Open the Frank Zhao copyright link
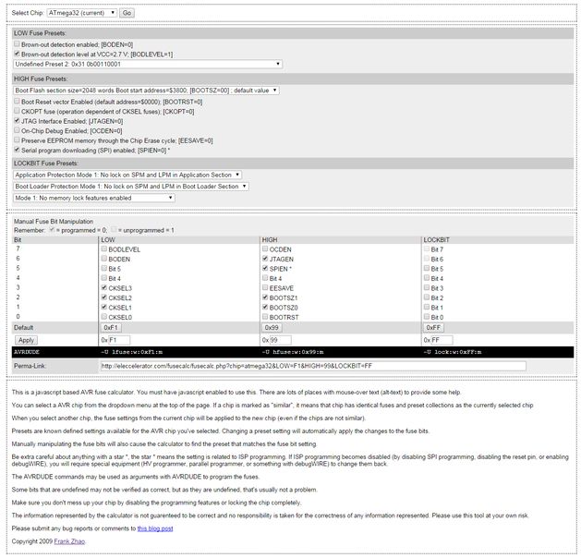The height and width of the screenshot is (558, 581). point(69,541)
